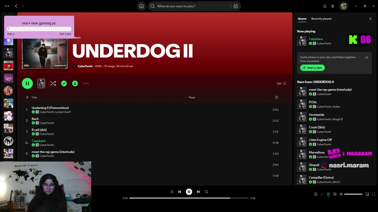
Task: Switch to the Queue tab
Action: pyautogui.click(x=302, y=19)
